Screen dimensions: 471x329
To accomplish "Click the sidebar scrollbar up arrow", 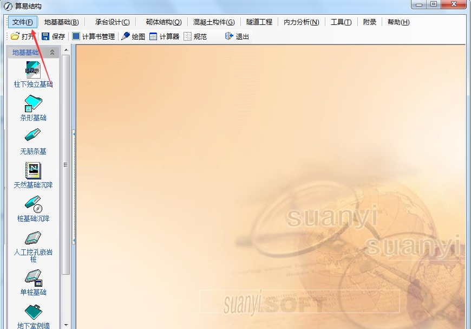I will click(x=66, y=50).
